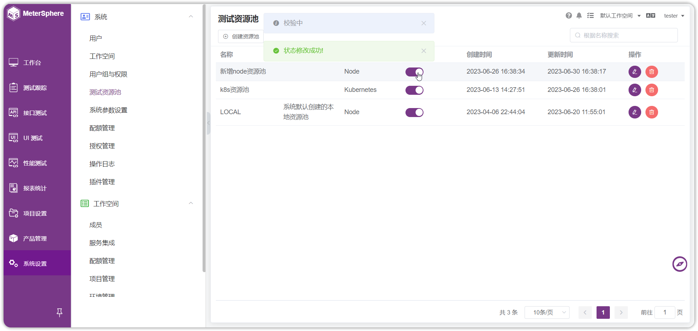Screen dimensions: 698x331
Task: Click the 创建资源池 button
Action: tap(241, 37)
